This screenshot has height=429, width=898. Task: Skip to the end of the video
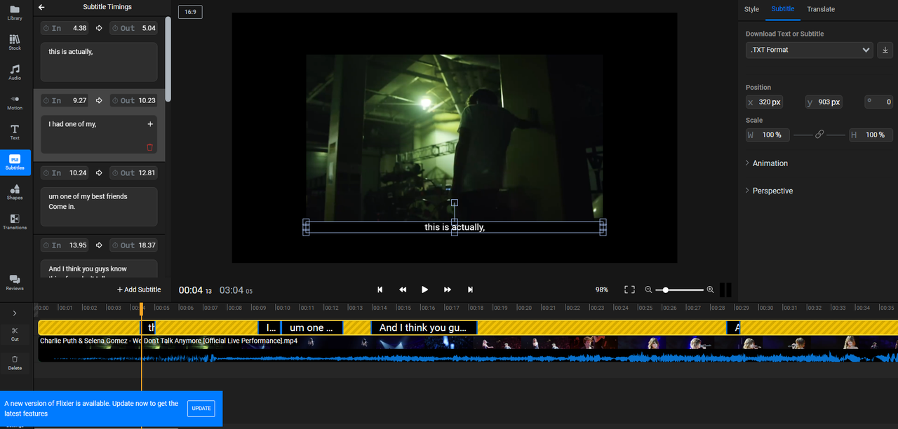click(470, 290)
